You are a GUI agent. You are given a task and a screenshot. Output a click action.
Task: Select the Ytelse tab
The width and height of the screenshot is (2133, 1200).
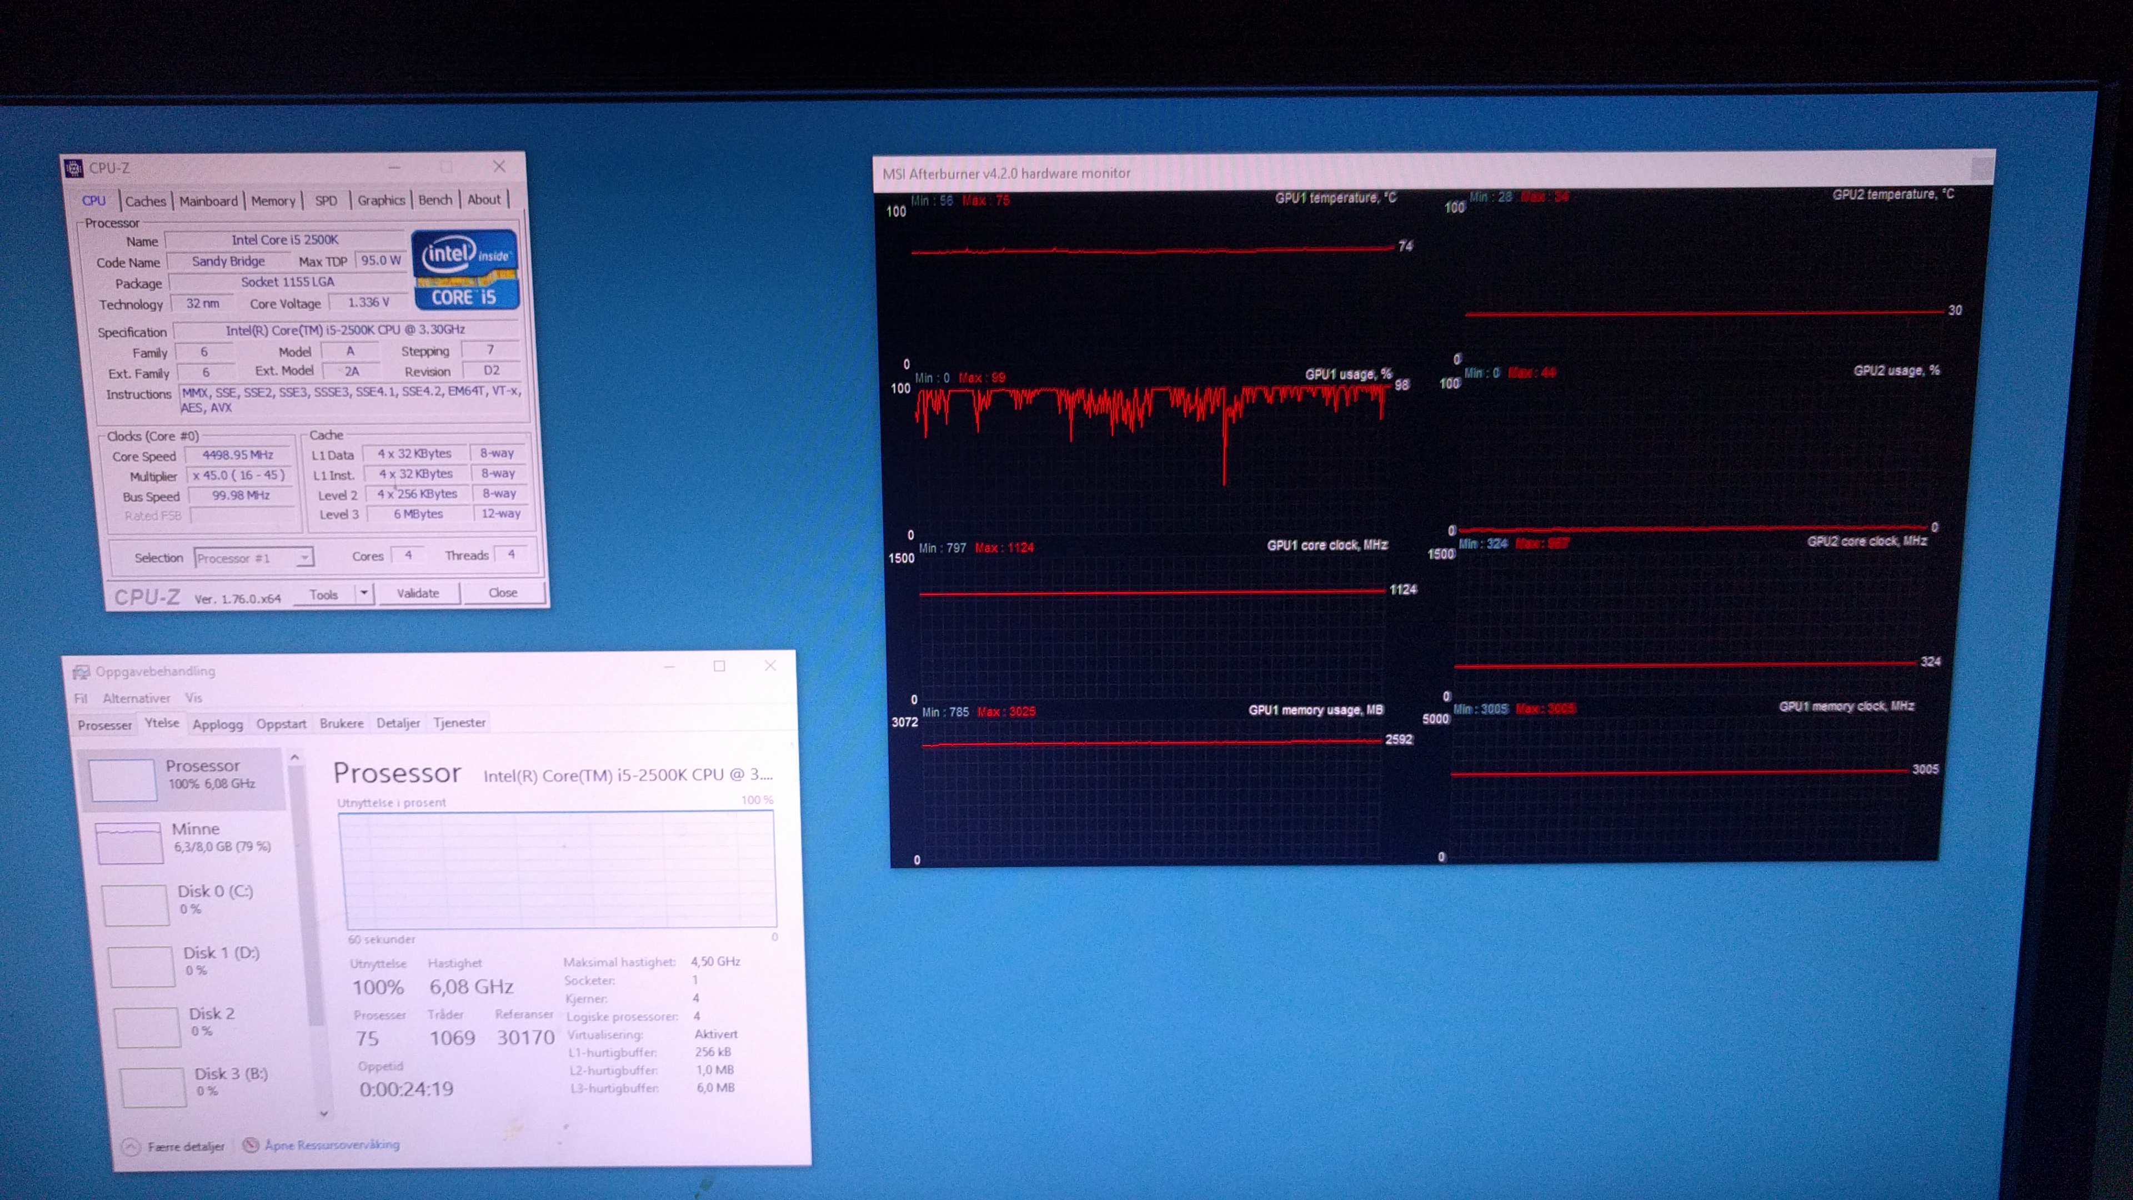pos(162,723)
